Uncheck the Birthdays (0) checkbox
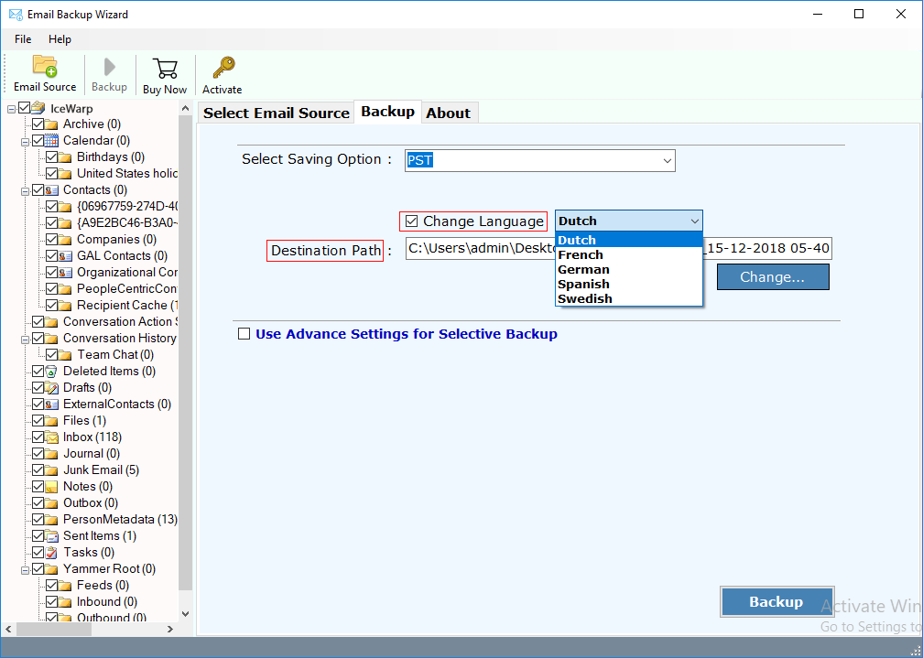Viewport: 923px width, 658px height. coord(52,157)
